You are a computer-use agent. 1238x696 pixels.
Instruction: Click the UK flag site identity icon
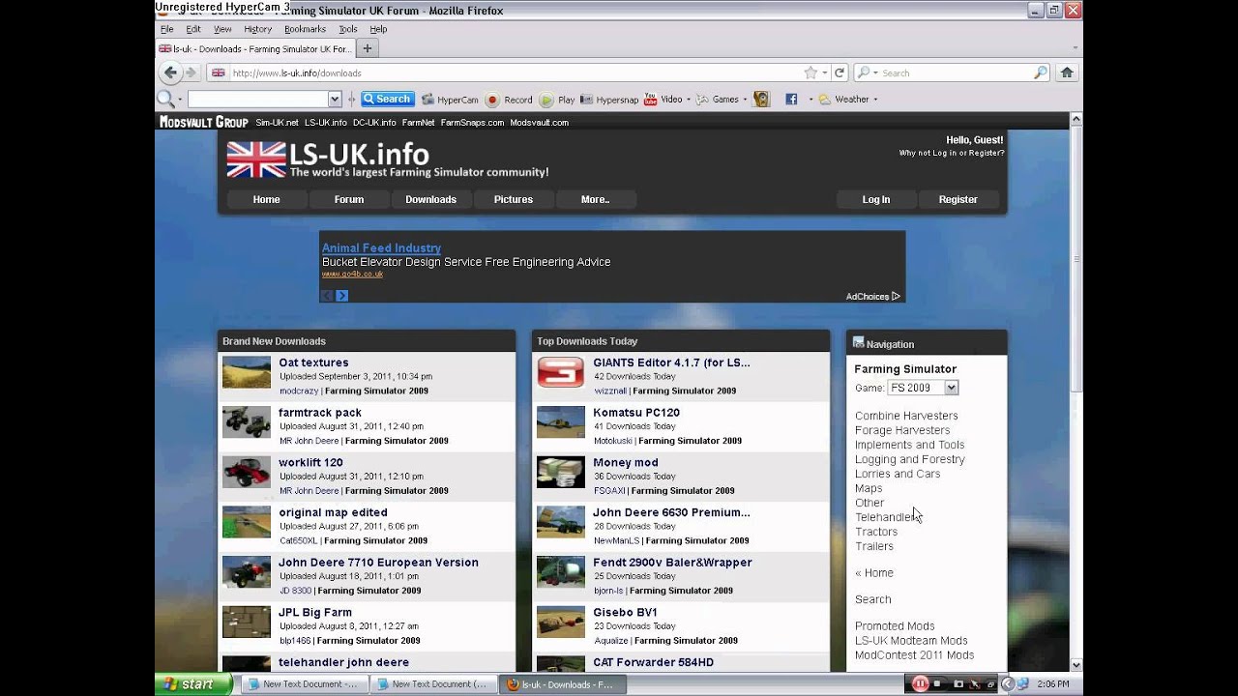coord(219,72)
